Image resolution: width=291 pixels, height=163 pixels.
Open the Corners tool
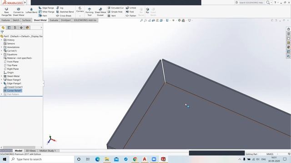(x=80, y=10)
